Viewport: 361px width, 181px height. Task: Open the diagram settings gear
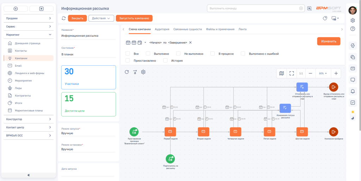click(x=143, y=72)
